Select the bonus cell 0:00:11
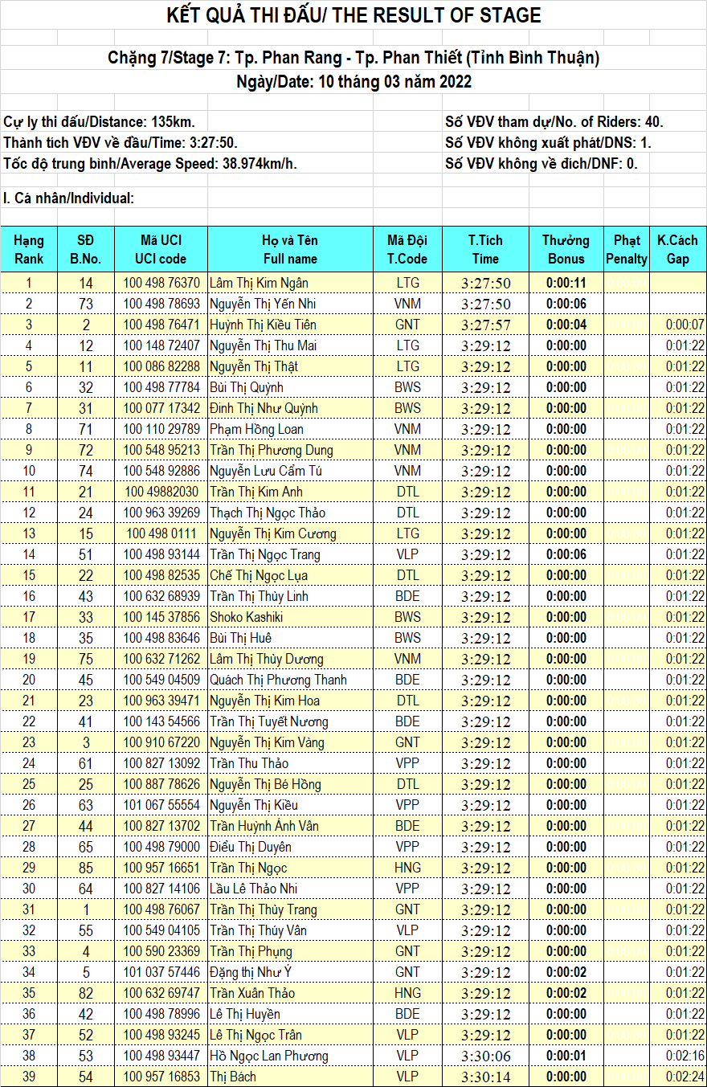Screen dimensions: 707x1087 (566, 283)
